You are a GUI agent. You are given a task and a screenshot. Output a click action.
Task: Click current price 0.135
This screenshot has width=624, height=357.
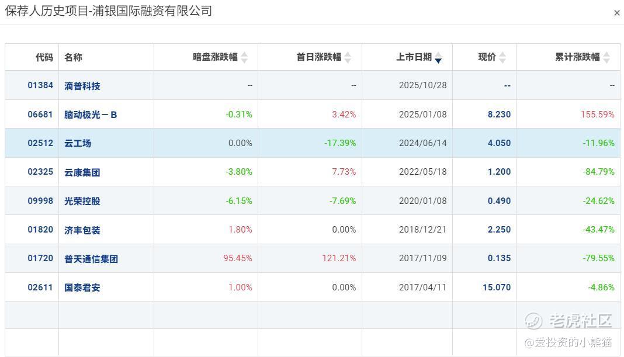click(499, 258)
